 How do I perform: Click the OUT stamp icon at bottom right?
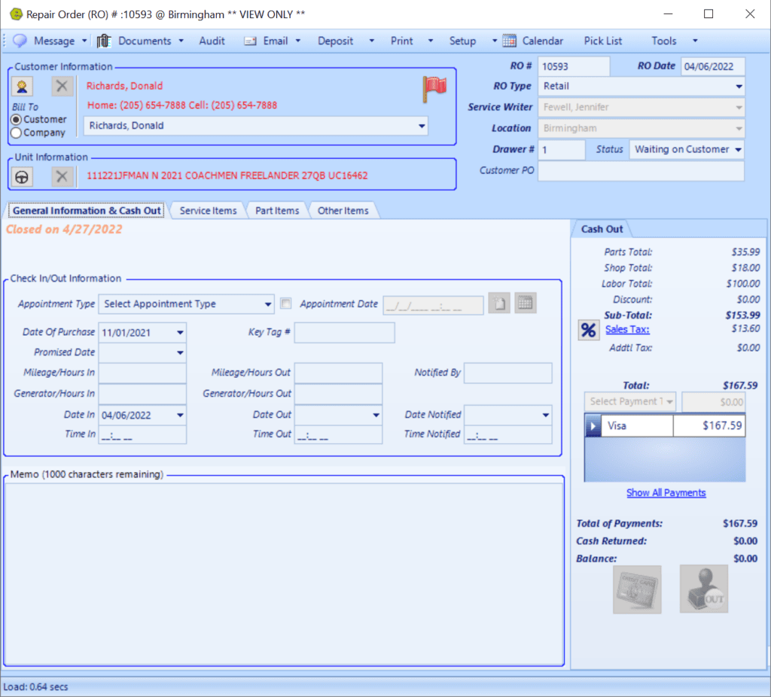click(x=703, y=589)
